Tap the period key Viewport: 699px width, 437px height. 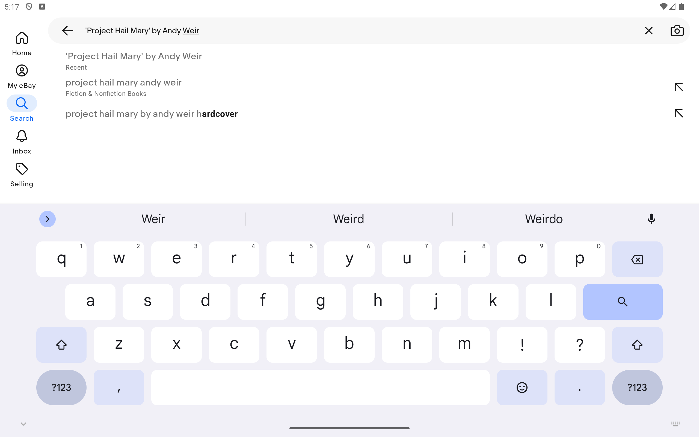point(580,387)
